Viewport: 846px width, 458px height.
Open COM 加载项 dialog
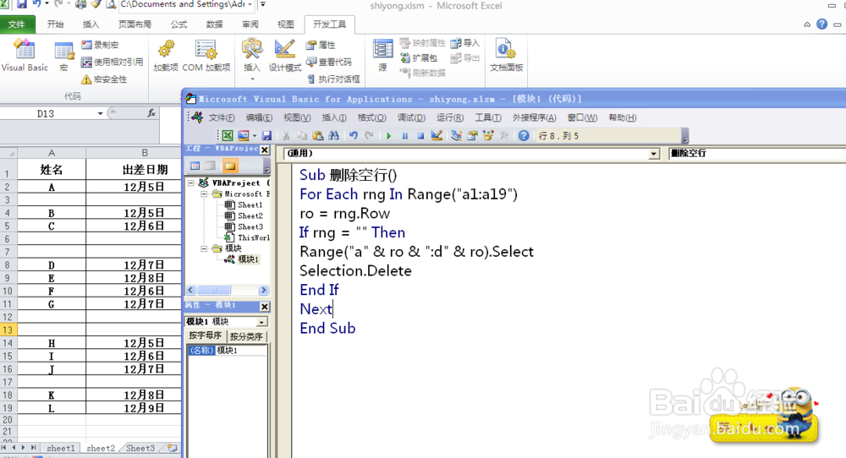pos(206,56)
